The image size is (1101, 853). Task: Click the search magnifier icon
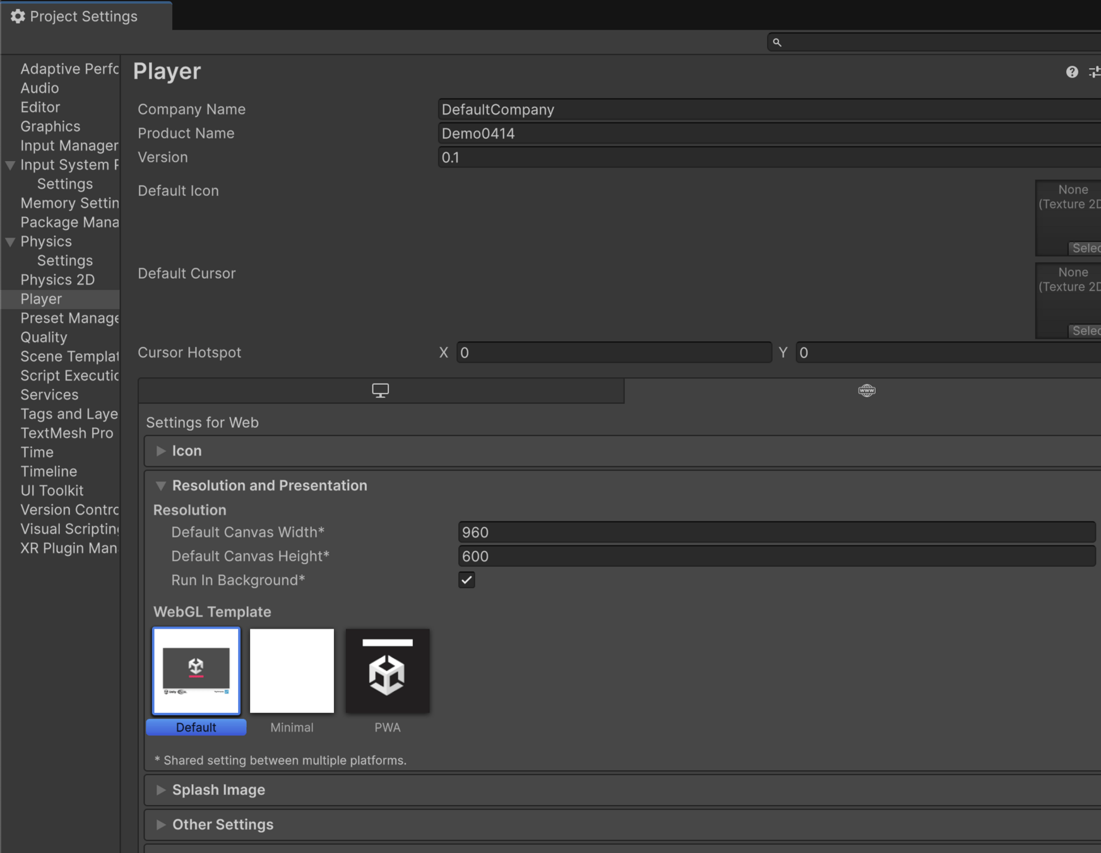[x=777, y=42]
